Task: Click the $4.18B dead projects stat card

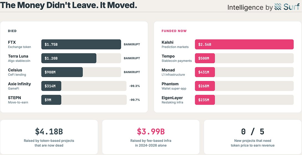Action: (x=49, y=137)
